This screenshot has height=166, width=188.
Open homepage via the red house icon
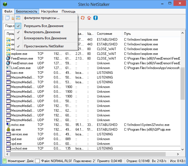(89, 18)
